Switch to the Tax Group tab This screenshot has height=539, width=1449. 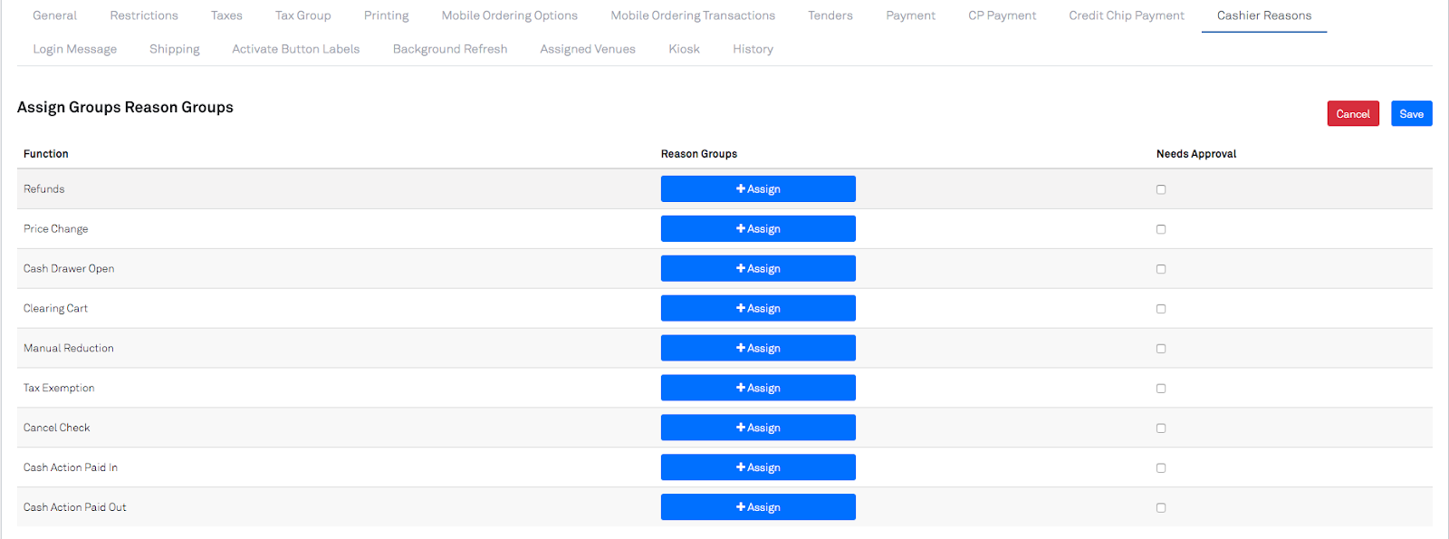302,15
